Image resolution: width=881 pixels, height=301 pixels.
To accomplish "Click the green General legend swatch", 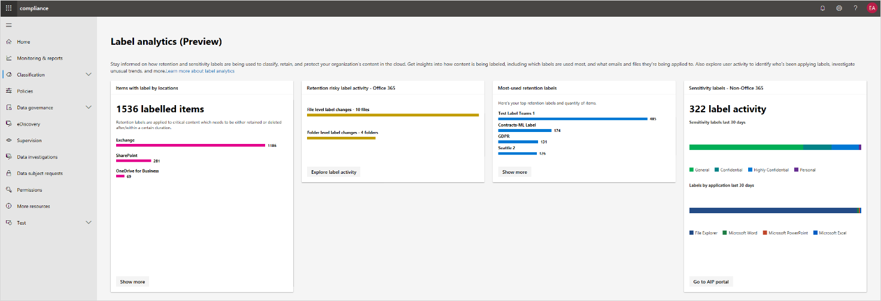I will tap(691, 170).
